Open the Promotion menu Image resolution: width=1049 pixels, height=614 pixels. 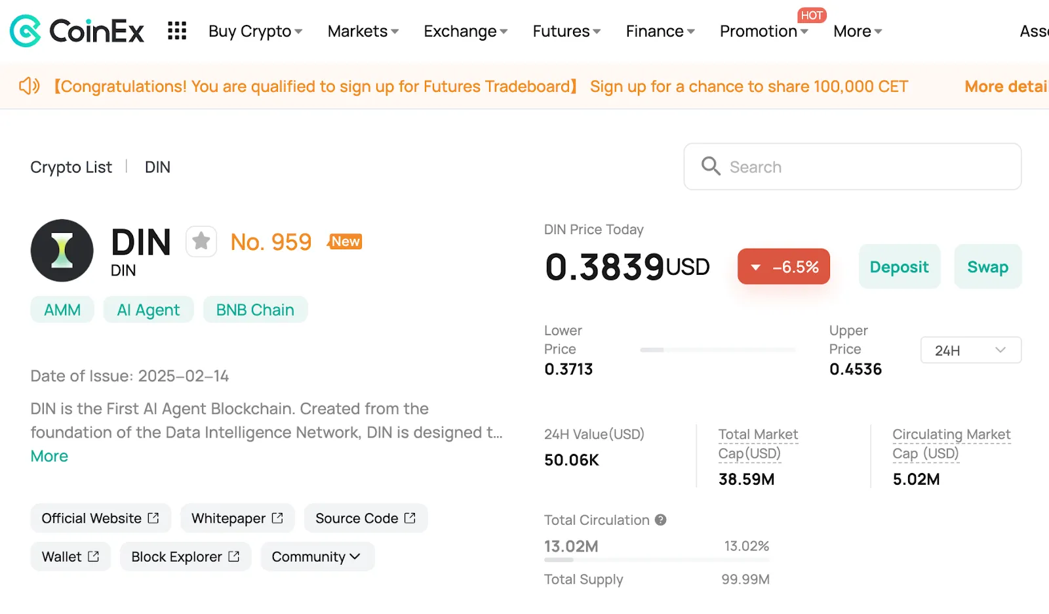[x=764, y=31]
